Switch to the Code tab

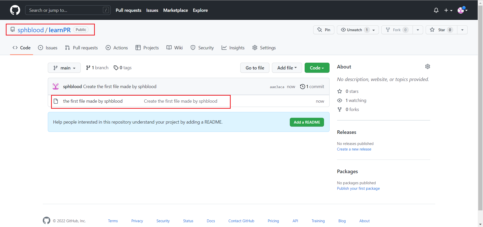point(22,48)
